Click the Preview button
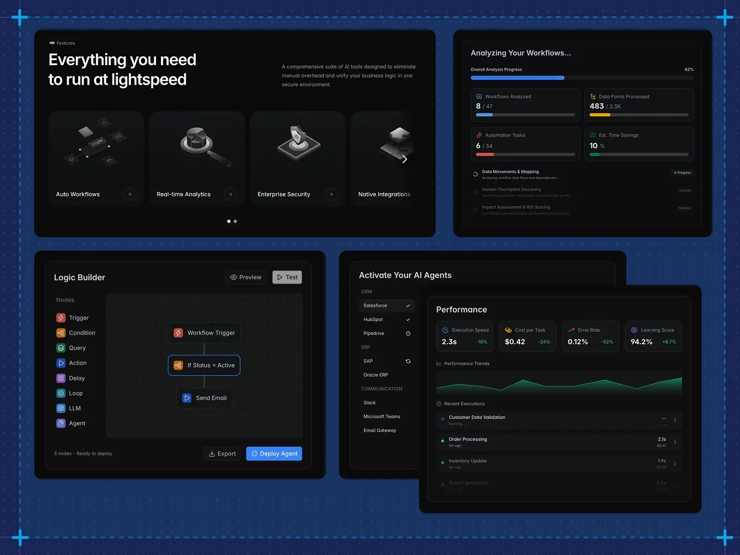The width and height of the screenshot is (740, 555). [246, 277]
